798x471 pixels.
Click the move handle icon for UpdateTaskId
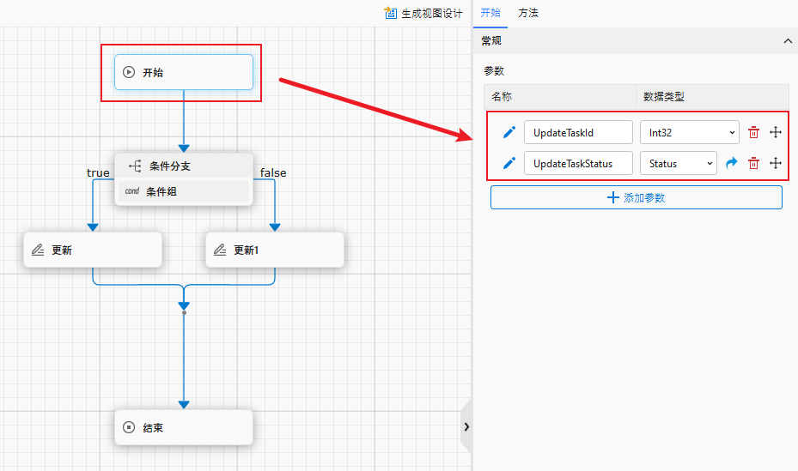coord(775,132)
